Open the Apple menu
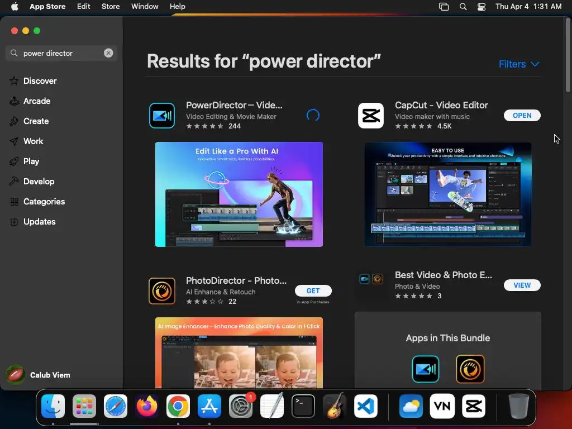 [15, 6]
